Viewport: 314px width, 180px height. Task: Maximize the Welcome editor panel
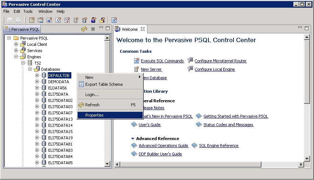[307, 28]
